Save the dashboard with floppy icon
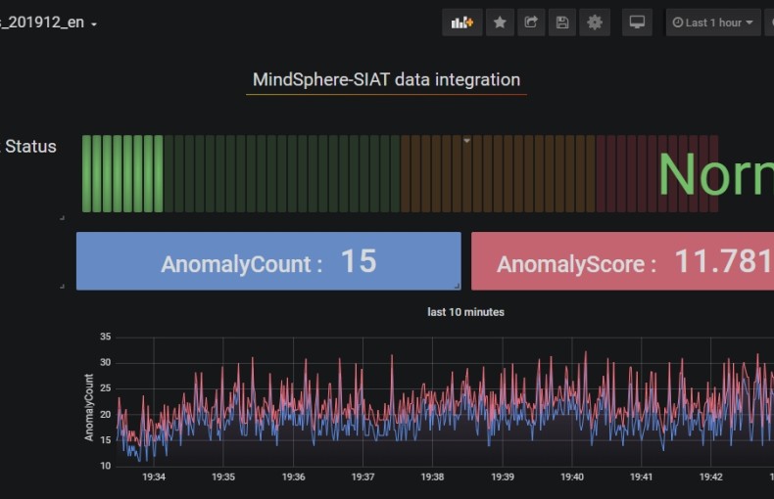The height and width of the screenshot is (499, 774). point(562,23)
